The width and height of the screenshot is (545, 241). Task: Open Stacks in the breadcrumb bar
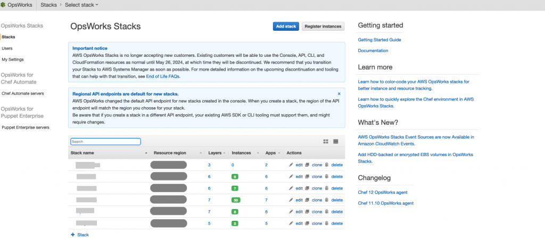48,5
